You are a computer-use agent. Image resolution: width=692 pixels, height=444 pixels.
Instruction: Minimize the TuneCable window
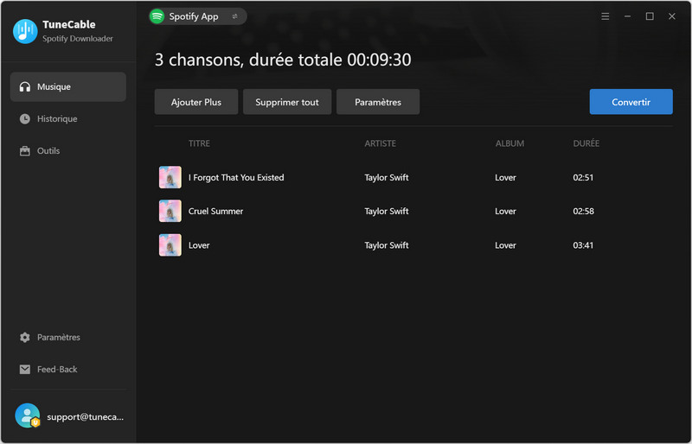tap(627, 16)
